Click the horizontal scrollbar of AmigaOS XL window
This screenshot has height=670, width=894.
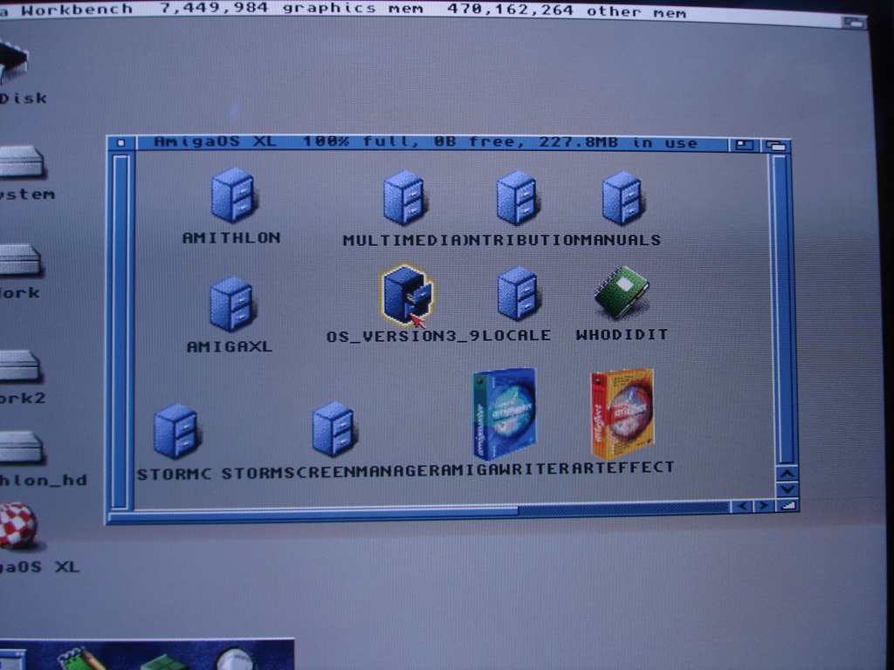[x=419, y=509]
